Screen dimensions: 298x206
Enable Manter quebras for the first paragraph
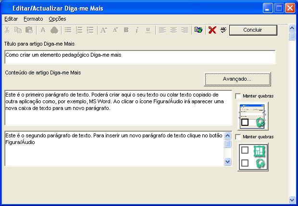(238, 96)
